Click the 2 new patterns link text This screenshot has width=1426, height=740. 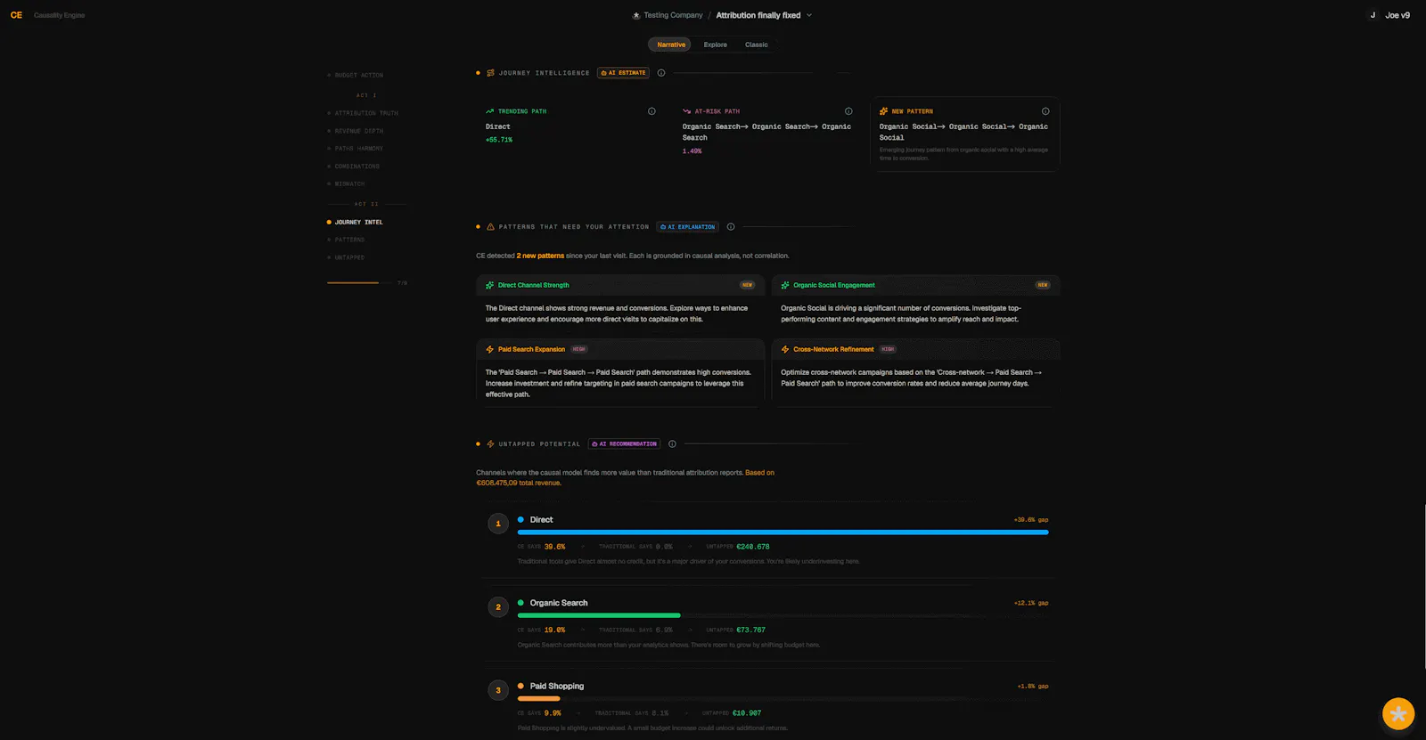point(540,256)
